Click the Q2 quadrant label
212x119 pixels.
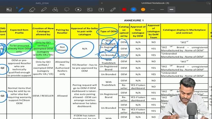point(2,68)
